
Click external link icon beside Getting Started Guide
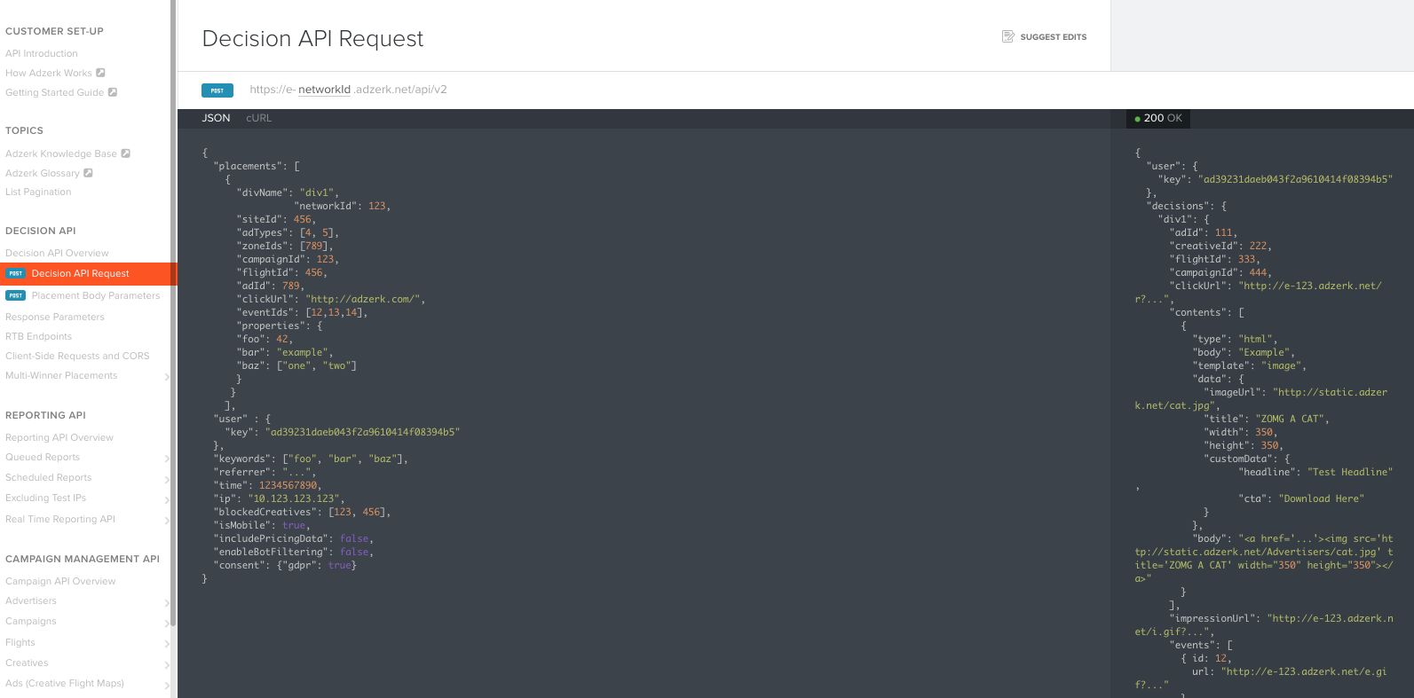tap(113, 92)
